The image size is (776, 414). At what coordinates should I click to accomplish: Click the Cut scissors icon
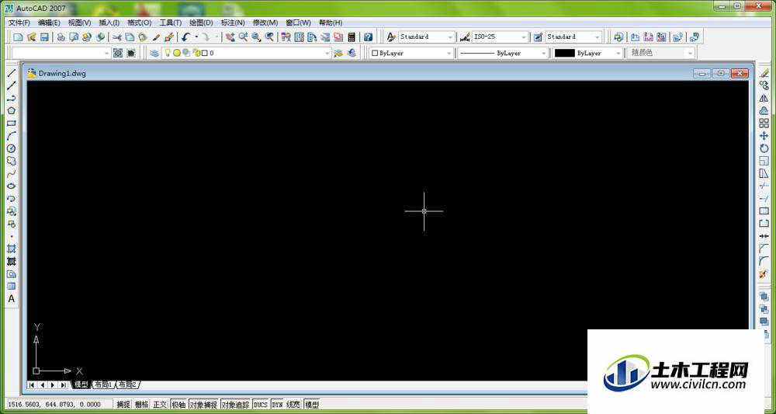point(117,37)
